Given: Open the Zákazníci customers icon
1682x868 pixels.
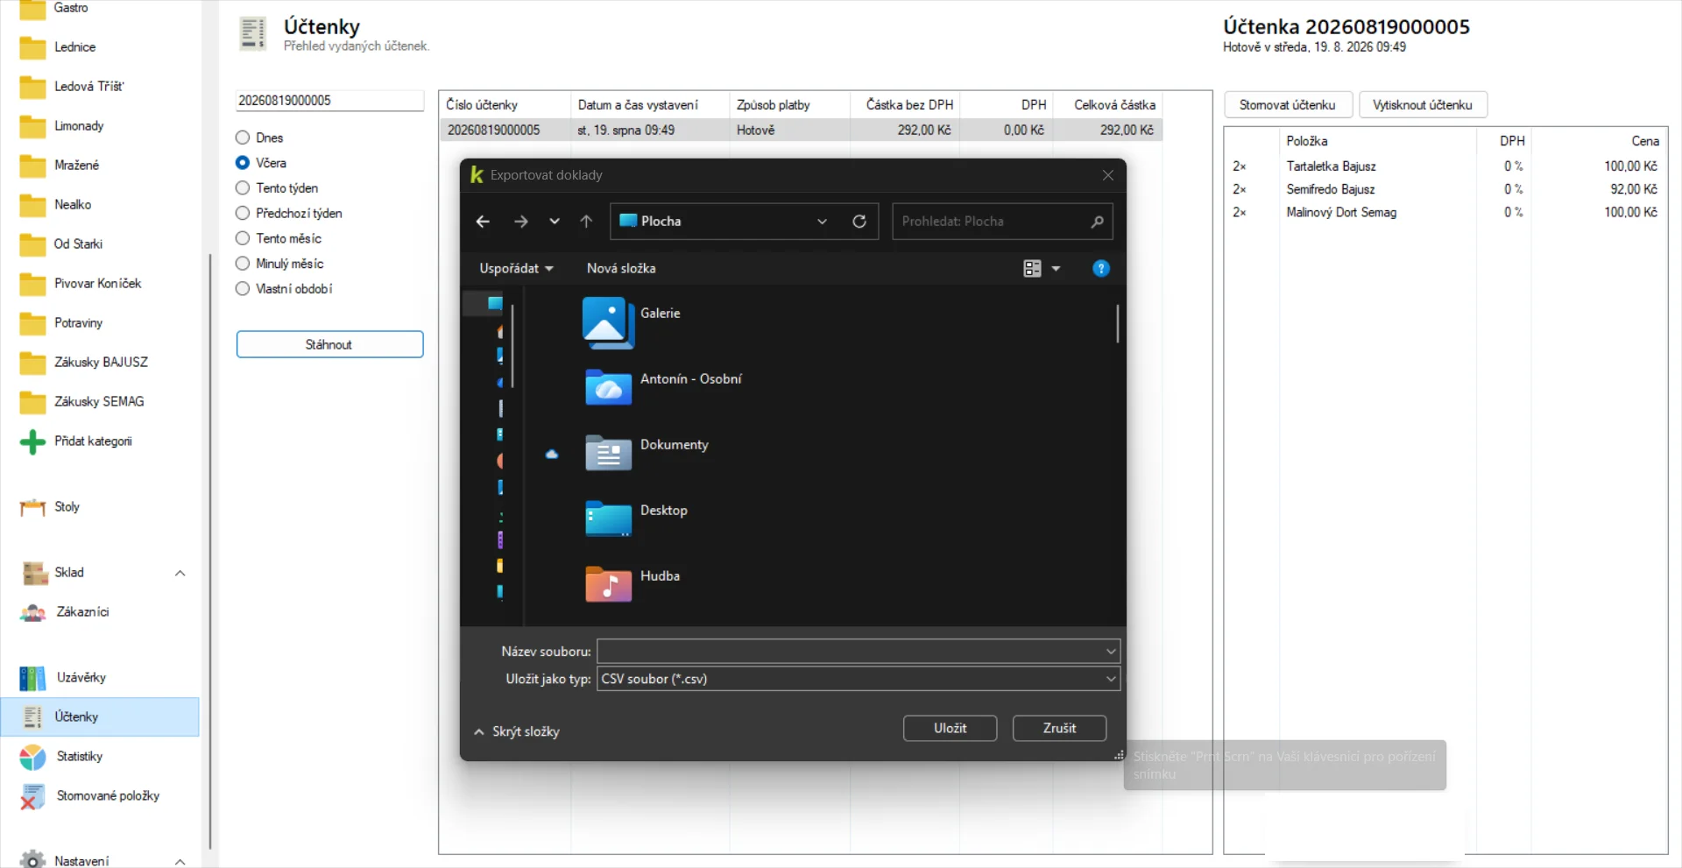Looking at the screenshot, I should point(33,612).
